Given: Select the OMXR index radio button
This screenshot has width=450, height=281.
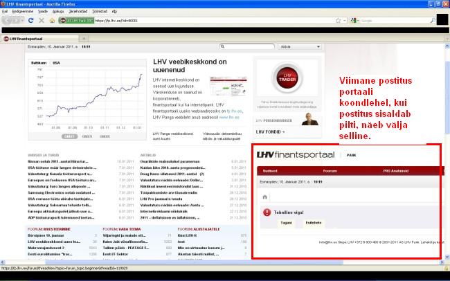Looking at the screenshot, I should pyautogui.click(x=103, y=136).
